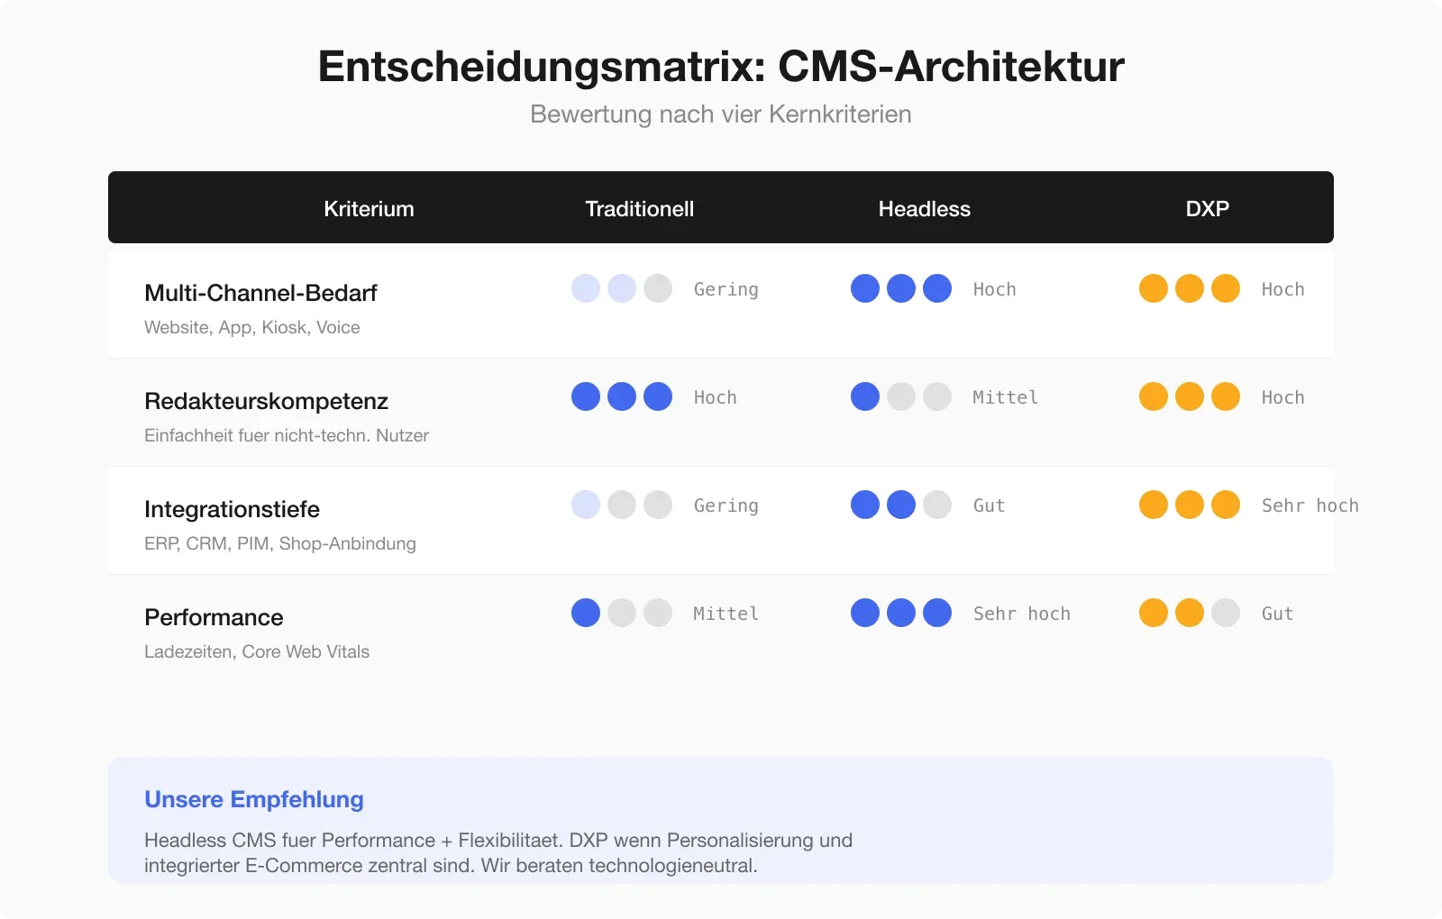Click the faded dot under Traditionell Multi-Channel-Bedarf
1442x919 pixels.
pyautogui.click(x=585, y=288)
